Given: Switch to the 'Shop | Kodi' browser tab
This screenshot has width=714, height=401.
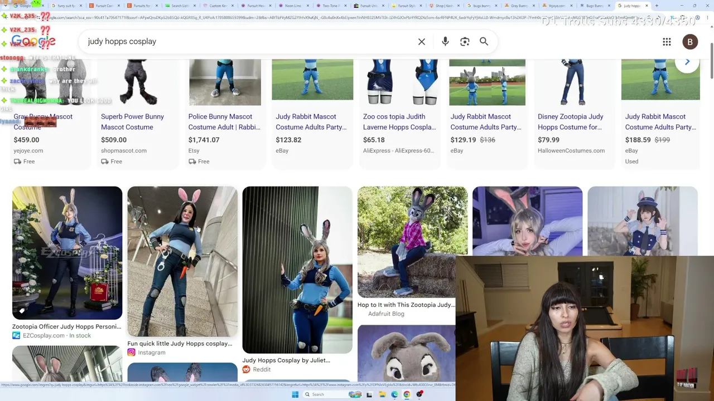Looking at the screenshot, I should [444, 6].
